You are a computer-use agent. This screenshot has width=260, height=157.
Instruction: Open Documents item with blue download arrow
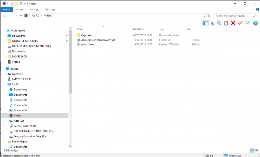coord(20,89)
